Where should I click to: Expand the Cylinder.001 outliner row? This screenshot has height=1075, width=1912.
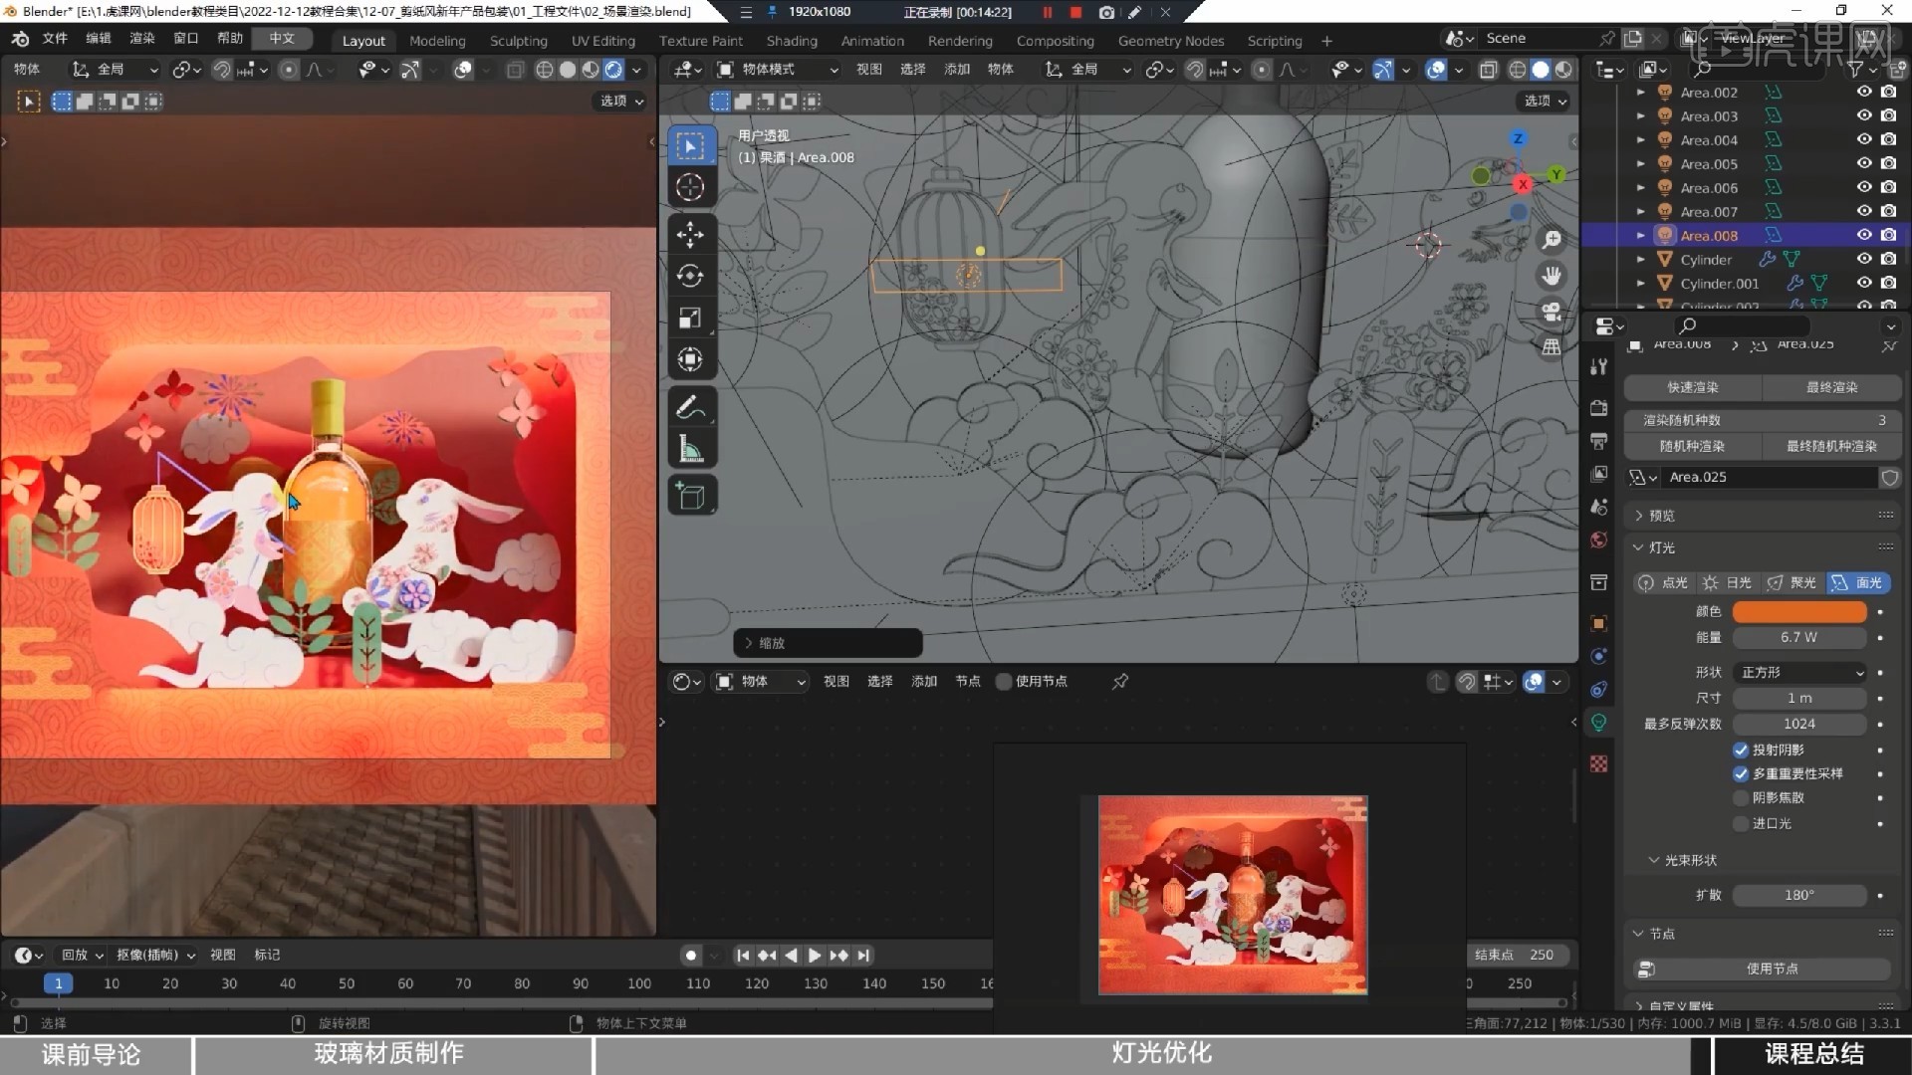point(1640,283)
